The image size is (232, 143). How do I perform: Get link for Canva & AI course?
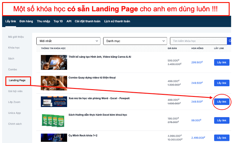[222, 62]
